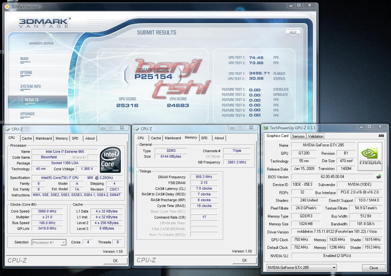This screenshot has width=391, height=276.
Task: Click the QPI Link value 3419.9 MHz
Action: tap(47, 229)
